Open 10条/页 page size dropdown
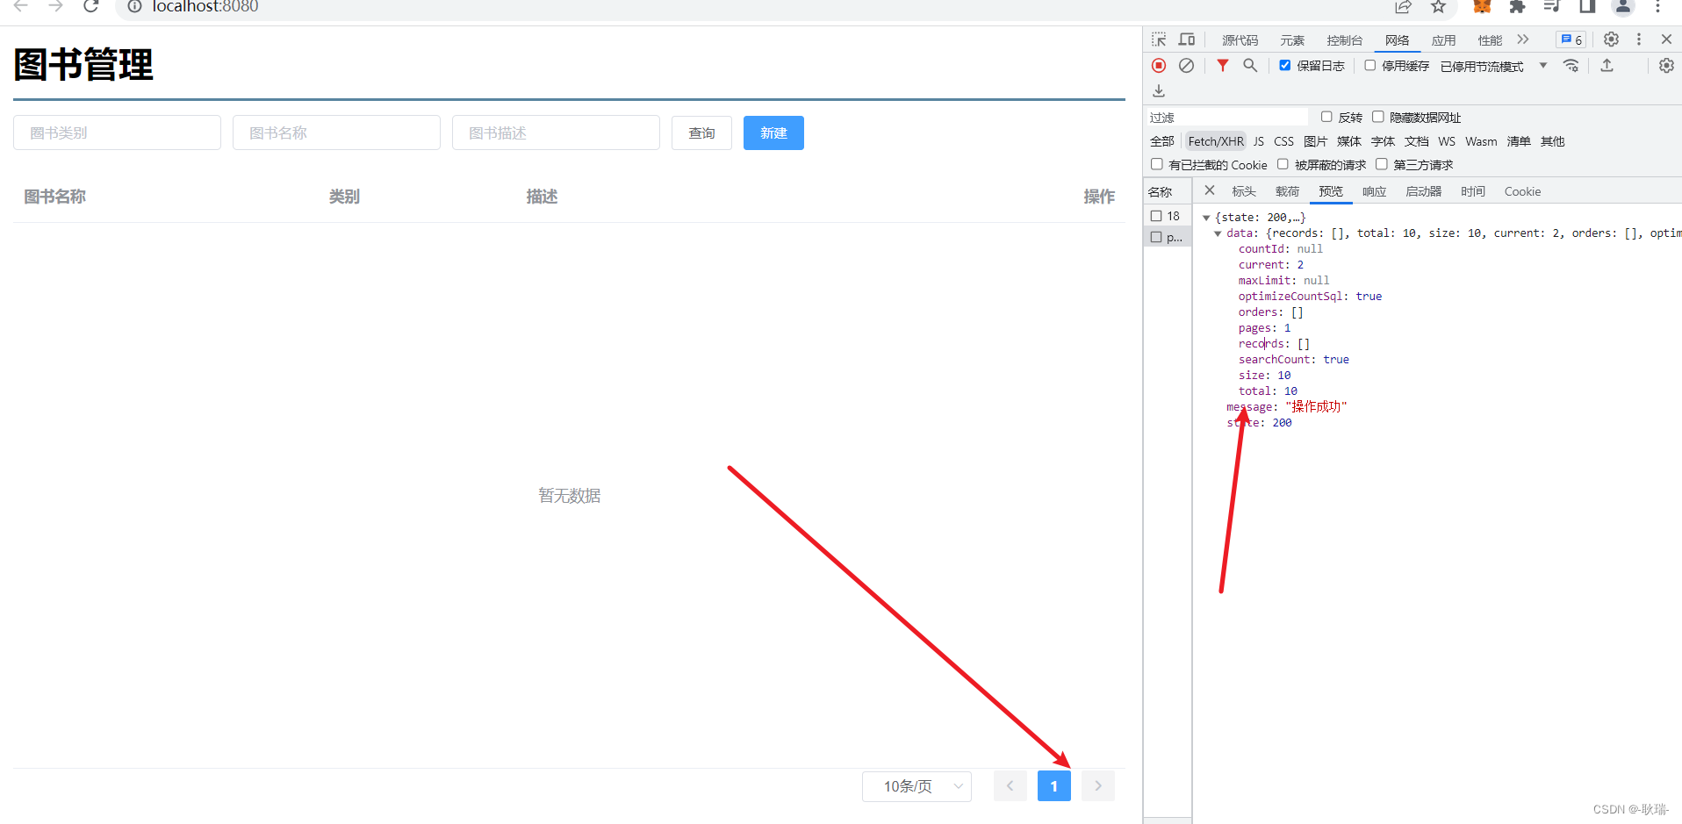The height and width of the screenshot is (824, 1682). (x=916, y=786)
